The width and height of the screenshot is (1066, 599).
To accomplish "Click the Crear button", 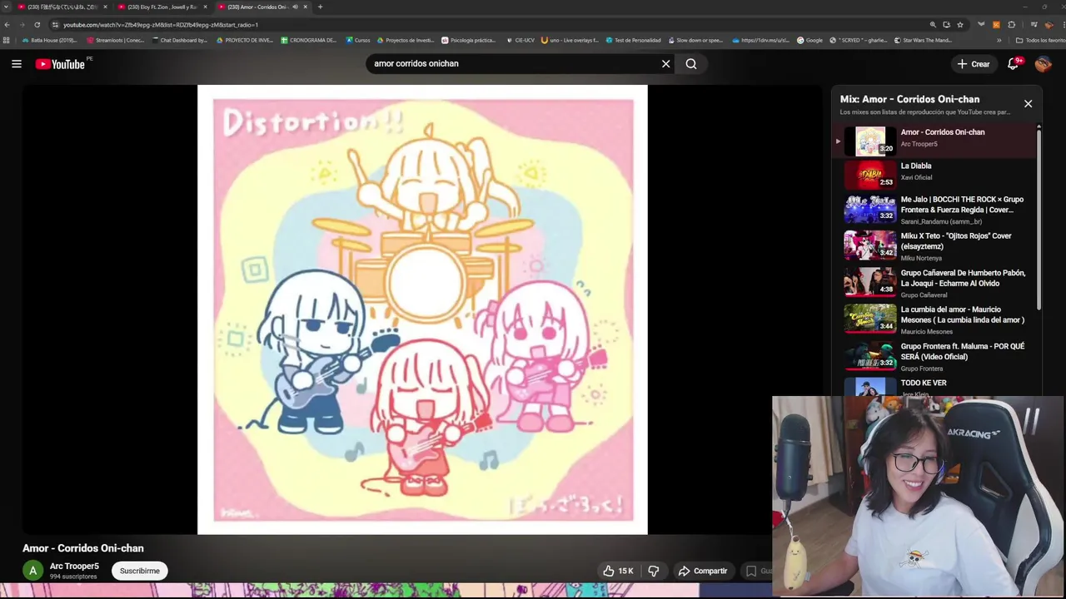I will [973, 64].
